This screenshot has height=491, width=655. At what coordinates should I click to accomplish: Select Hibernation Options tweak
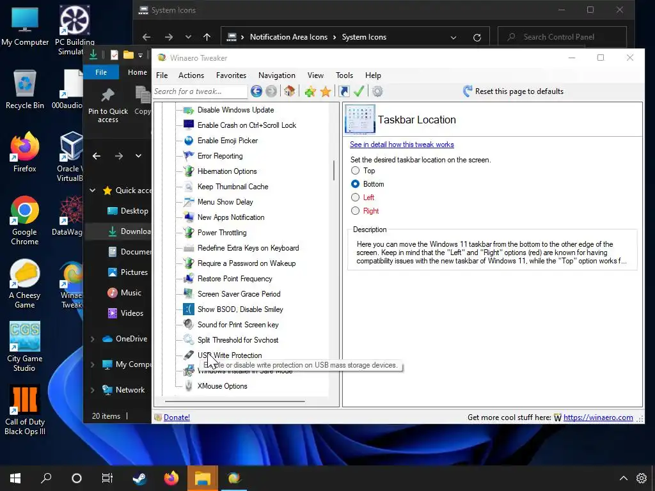(x=227, y=171)
